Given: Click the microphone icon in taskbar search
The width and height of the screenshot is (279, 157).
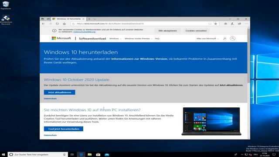Looking at the screenshot, I should pyautogui.click(x=64, y=154).
